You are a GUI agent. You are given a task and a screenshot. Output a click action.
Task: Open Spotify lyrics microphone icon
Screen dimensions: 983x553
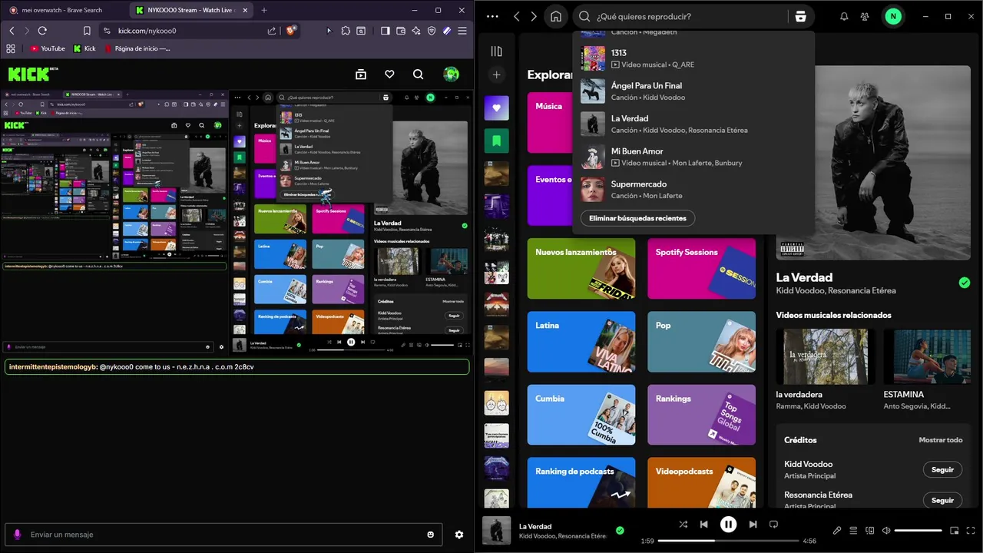837,530
